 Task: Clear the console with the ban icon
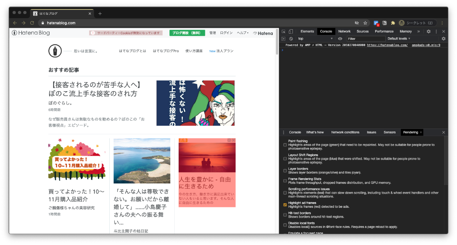coord(291,39)
